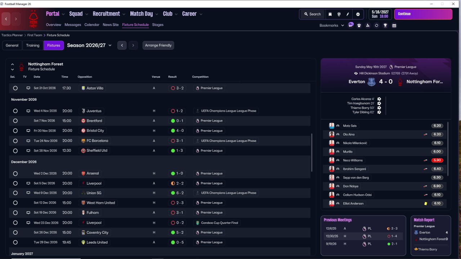Click the shirt icon in bookmarks bar
Viewport: 461px width, 259px height.
359,26
